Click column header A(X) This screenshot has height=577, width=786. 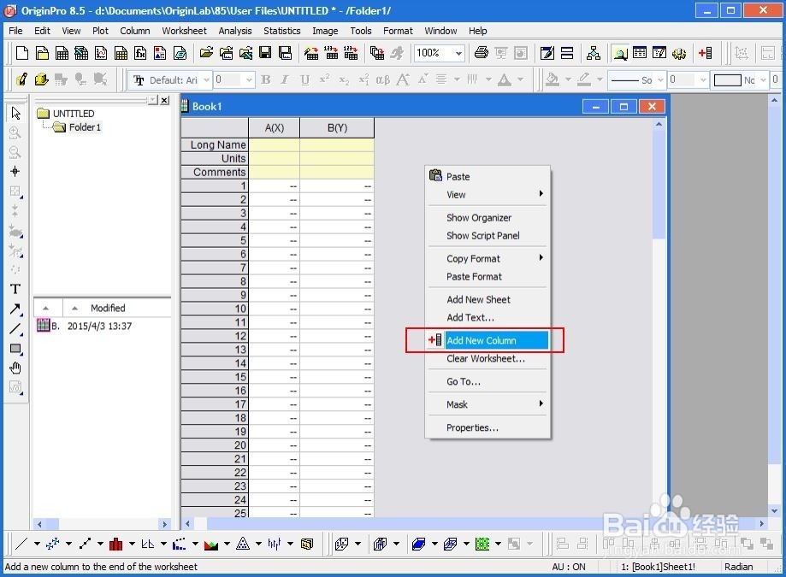(x=275, y=127)
